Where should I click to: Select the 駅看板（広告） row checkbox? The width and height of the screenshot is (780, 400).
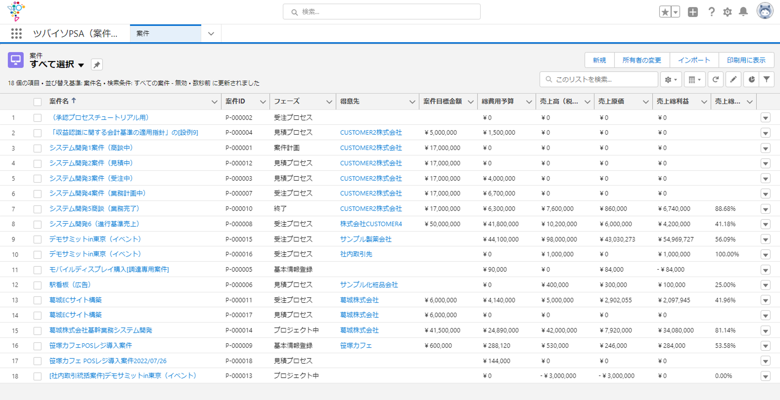coord(38,285)
